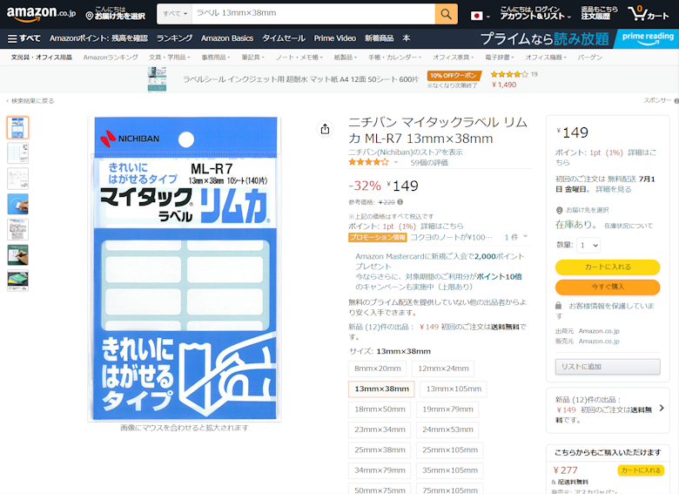The width and height of the screenshot is (679, 494).
Task: Click the info icon next to 参考価格
Action: 400,202
